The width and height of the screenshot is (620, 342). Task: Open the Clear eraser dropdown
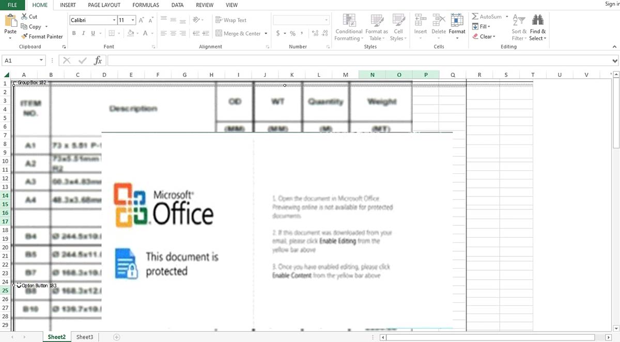pyautogui.click(x=484, y=36)
